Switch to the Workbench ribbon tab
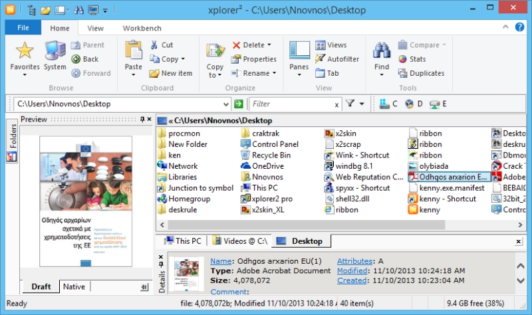The height and width of the screenshot is (315, 532). pyautogui.click(x=142, y=28)
